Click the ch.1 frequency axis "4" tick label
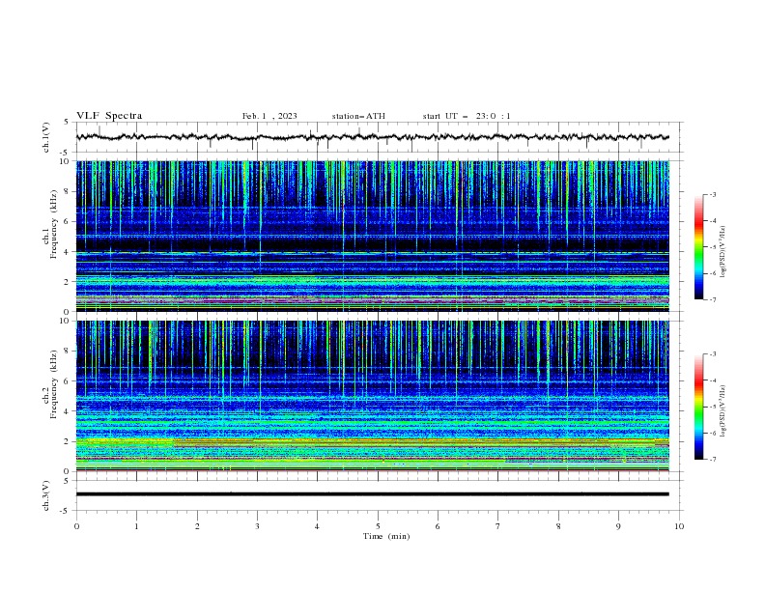 [68, 252]
